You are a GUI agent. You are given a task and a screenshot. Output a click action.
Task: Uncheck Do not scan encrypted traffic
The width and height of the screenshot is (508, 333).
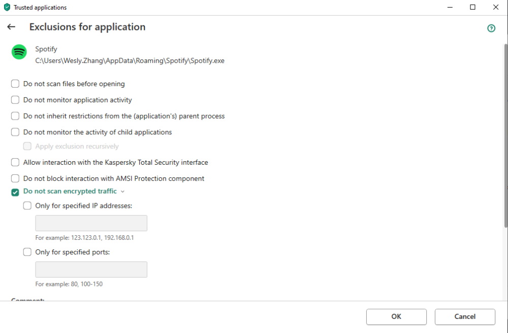15,193
